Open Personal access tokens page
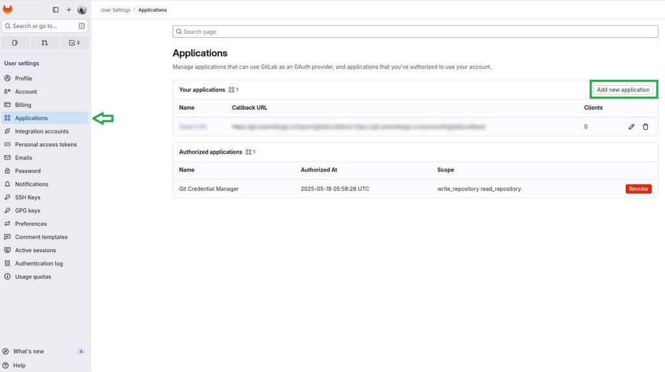Viewport: 665px width, 372px height. pyautogui.click(x=45, y=145)
